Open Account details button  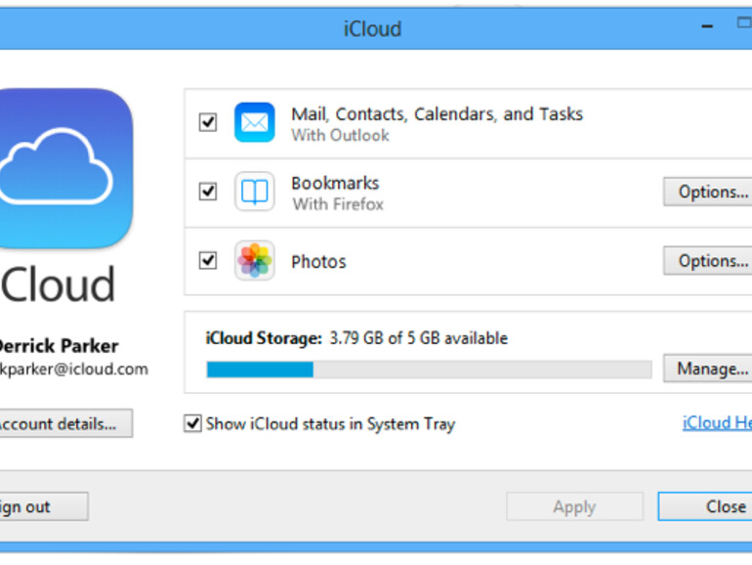tap(65, 423)
